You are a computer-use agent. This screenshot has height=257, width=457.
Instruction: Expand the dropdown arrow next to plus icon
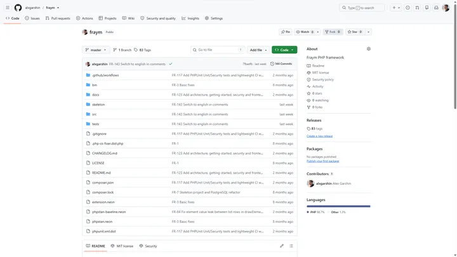[x=399, y=8]
